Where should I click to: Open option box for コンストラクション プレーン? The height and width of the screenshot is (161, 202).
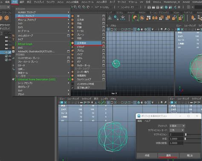[x=68, y=58]
